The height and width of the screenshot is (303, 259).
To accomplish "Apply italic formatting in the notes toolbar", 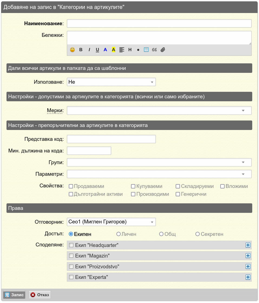I will point(89,50).
